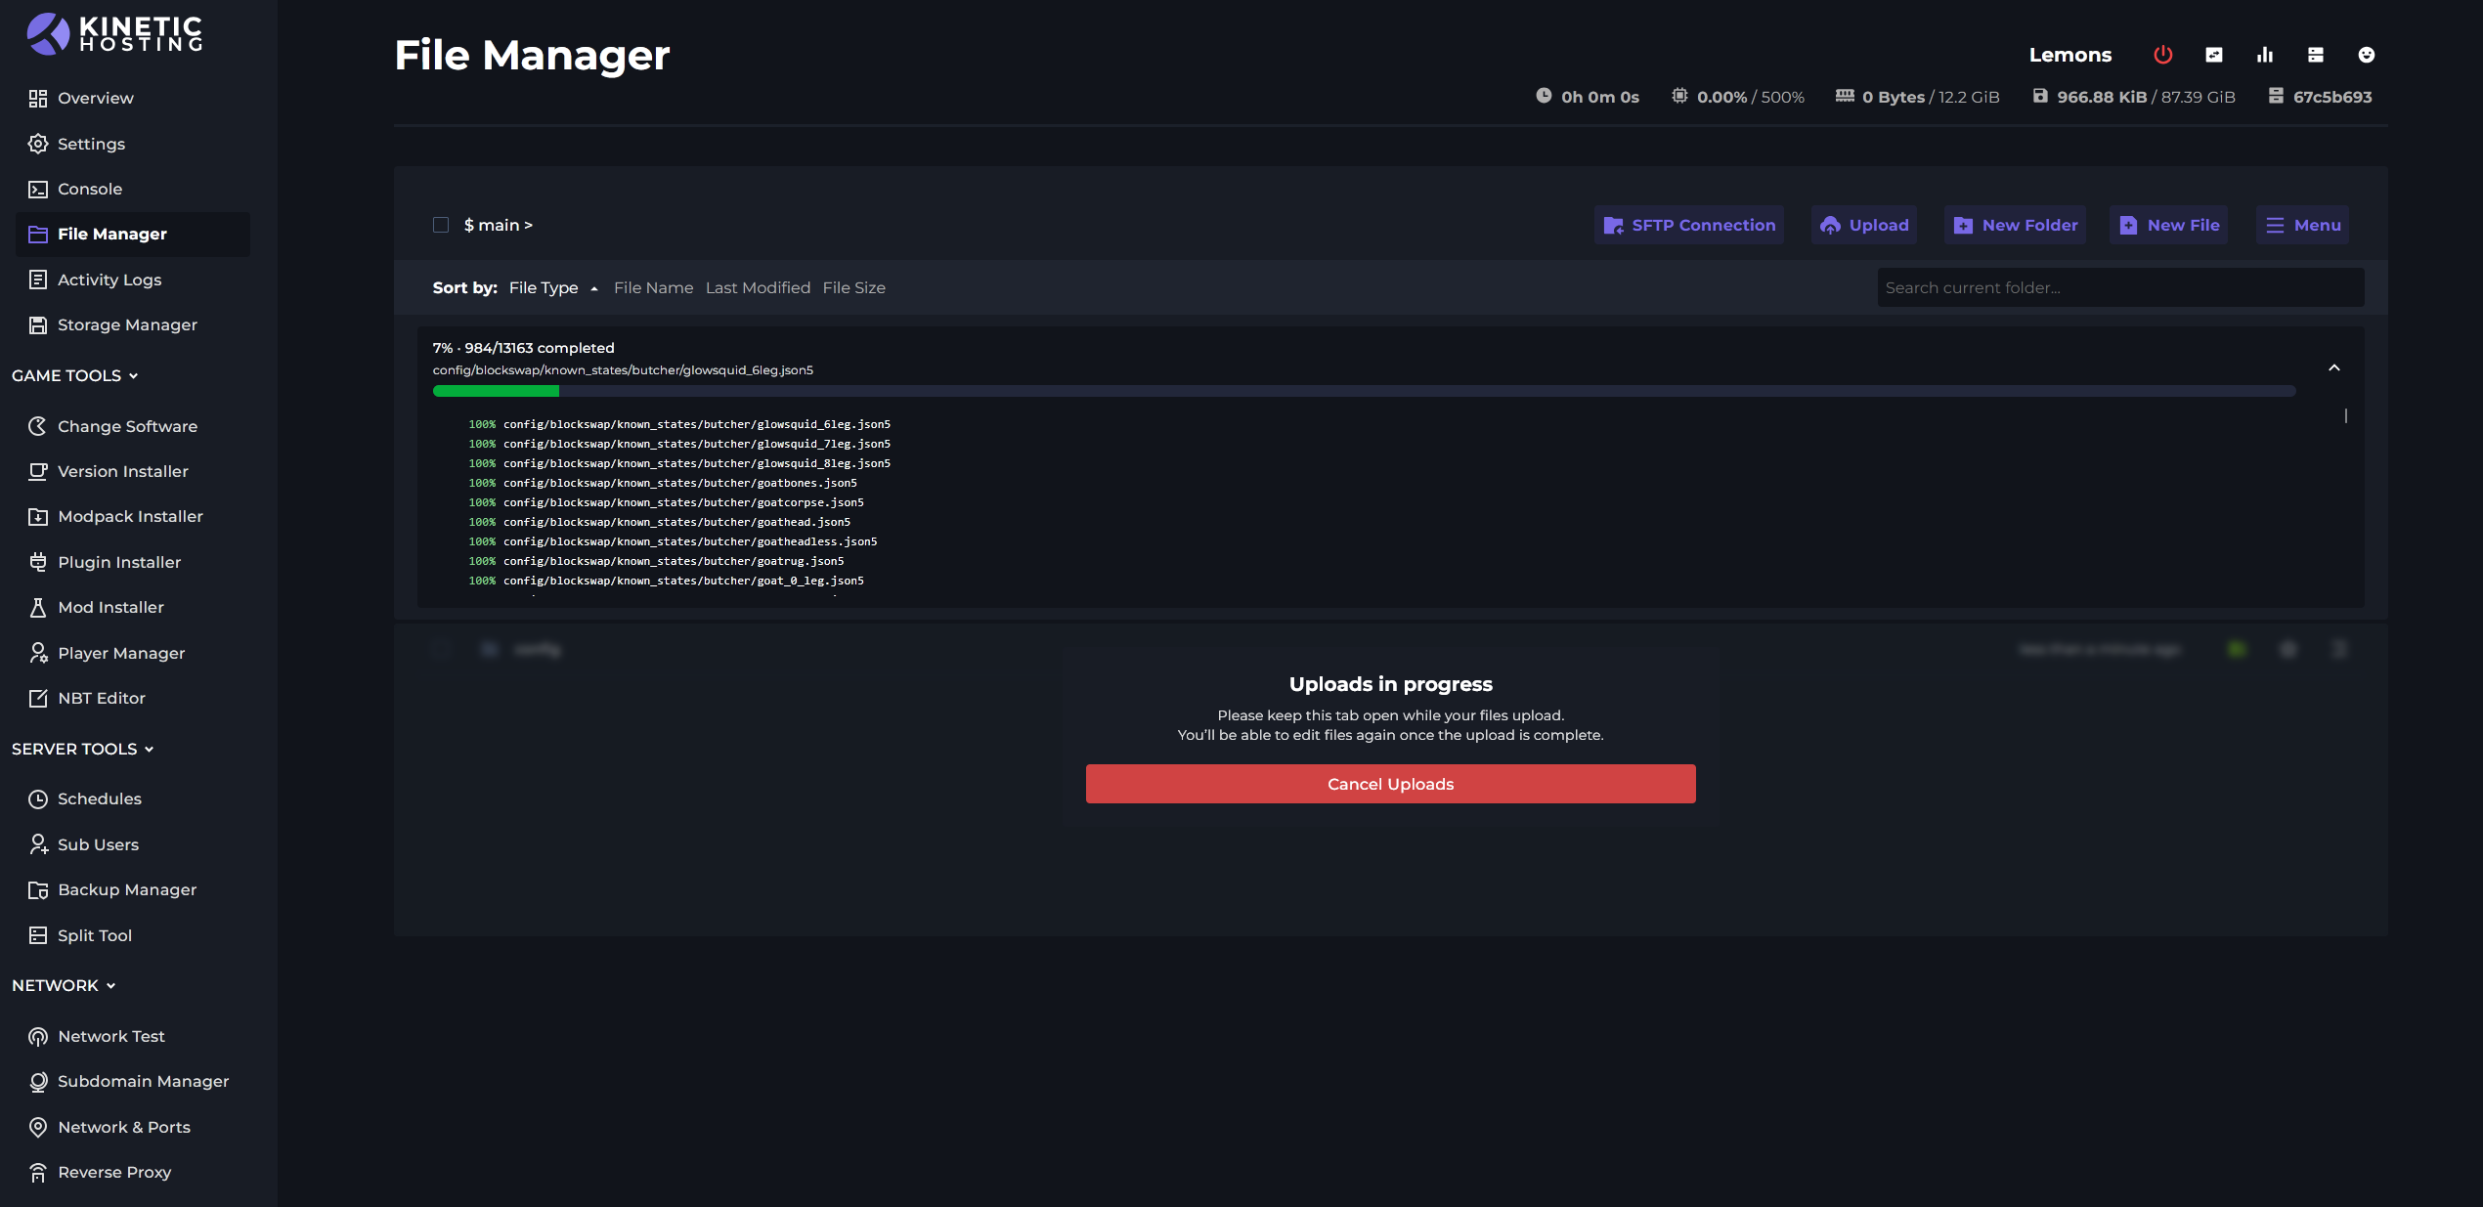Click the red power icon
Viewport: 2483px width, 1207px height.
click(x=2162, y=55)
